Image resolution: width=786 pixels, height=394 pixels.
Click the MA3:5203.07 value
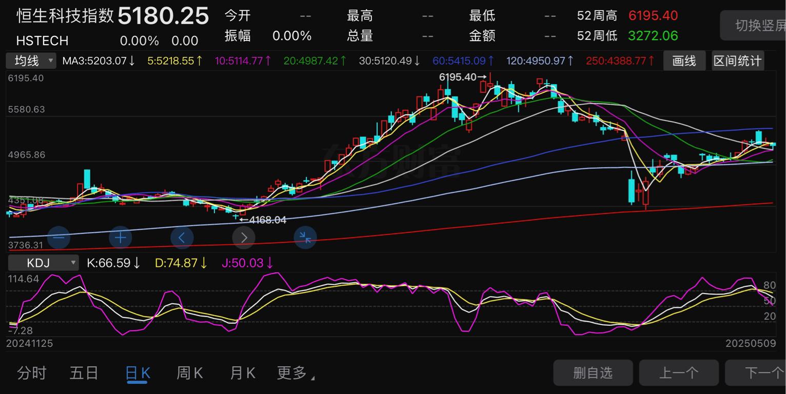point(99,61)
